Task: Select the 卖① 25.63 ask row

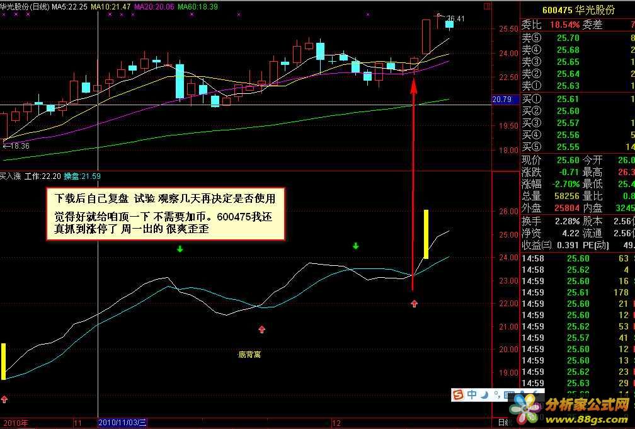Action: click(x=578, y=86)
